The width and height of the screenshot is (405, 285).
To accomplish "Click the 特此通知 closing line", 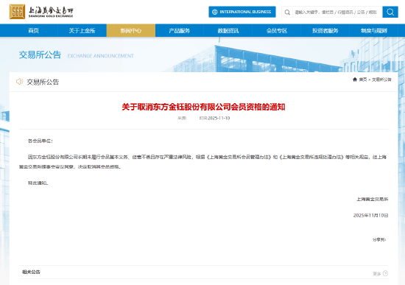I will pyautogui.click(x=38, y=183).
